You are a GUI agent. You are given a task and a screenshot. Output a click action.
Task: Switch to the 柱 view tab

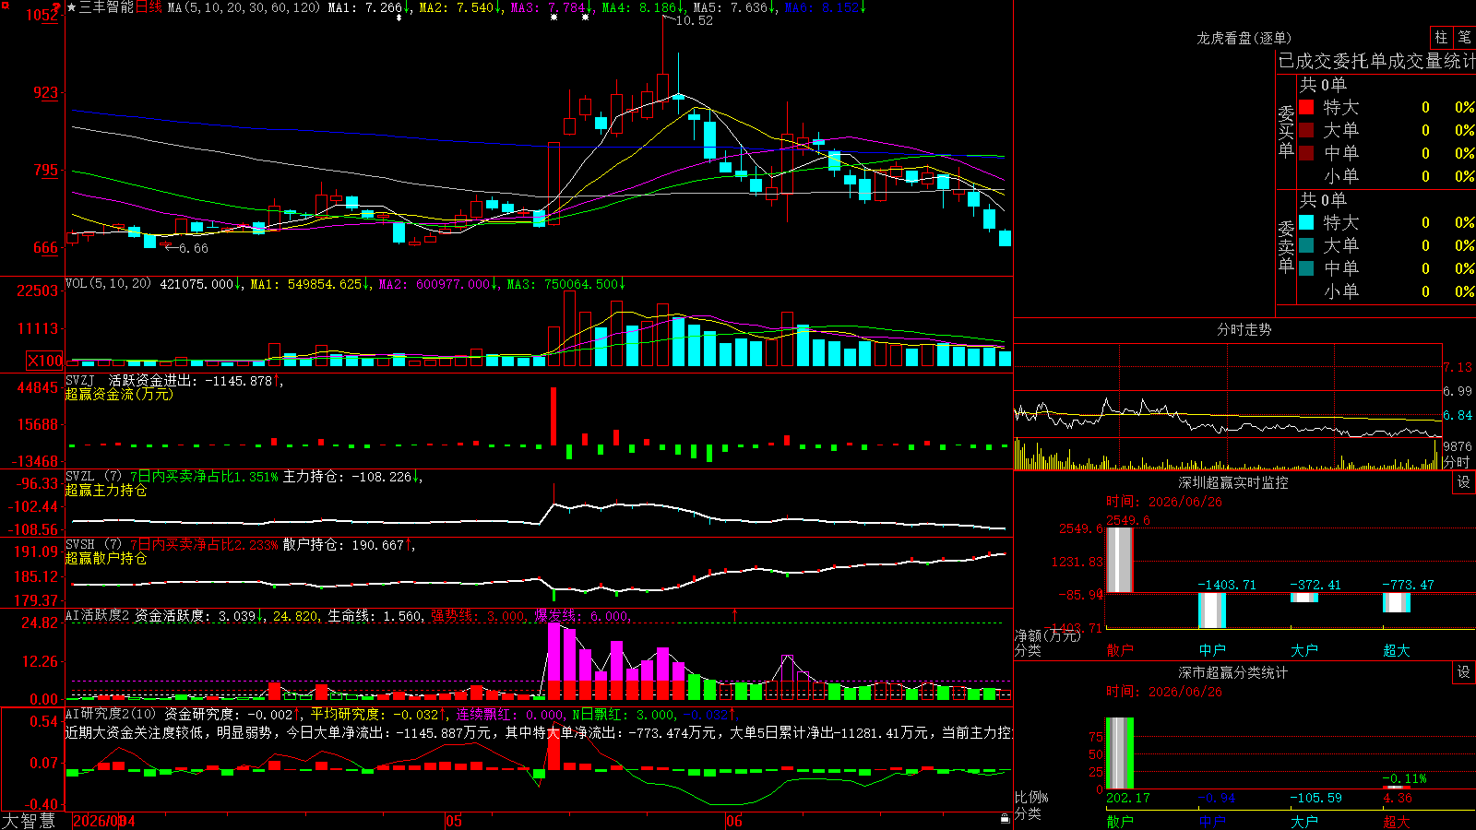coord(1441,38)
